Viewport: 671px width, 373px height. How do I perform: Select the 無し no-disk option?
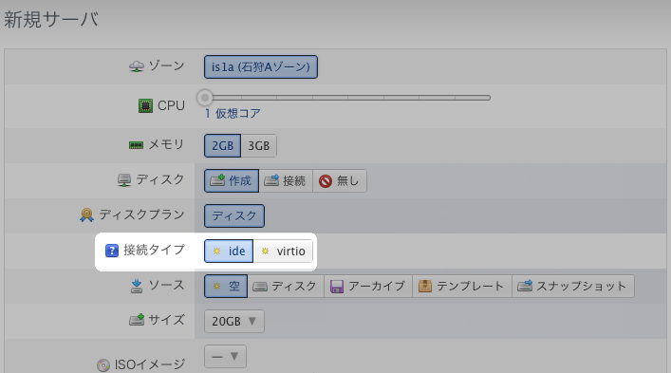coord(340,181)
